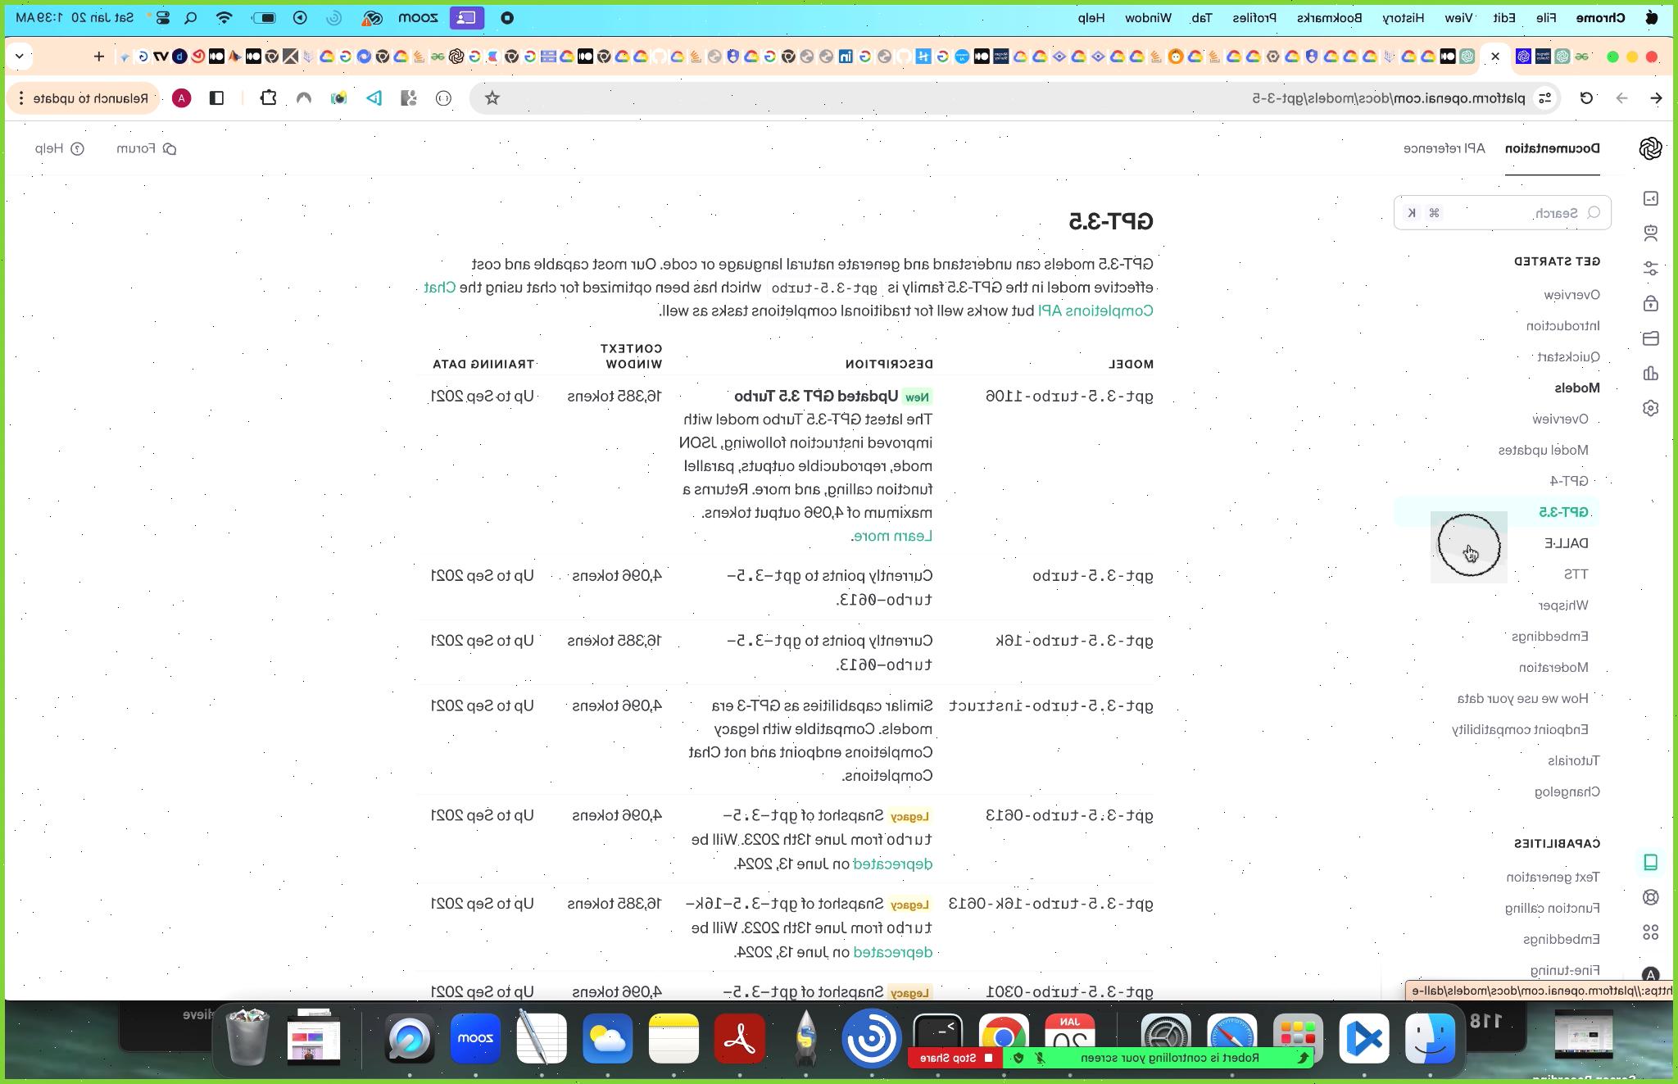
Task: Open the Chrome three-dot menu
Action: pyautogui.click(x=20, y=98)
